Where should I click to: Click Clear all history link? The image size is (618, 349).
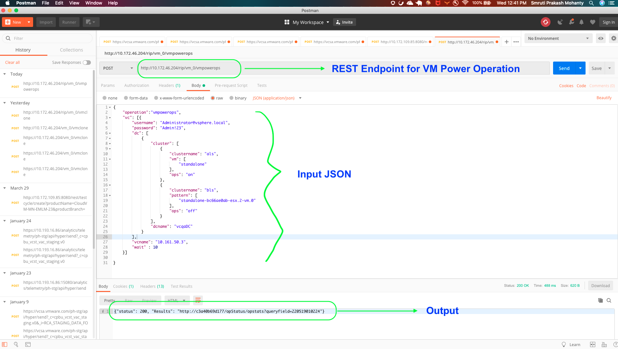click(x=12, y=63)
